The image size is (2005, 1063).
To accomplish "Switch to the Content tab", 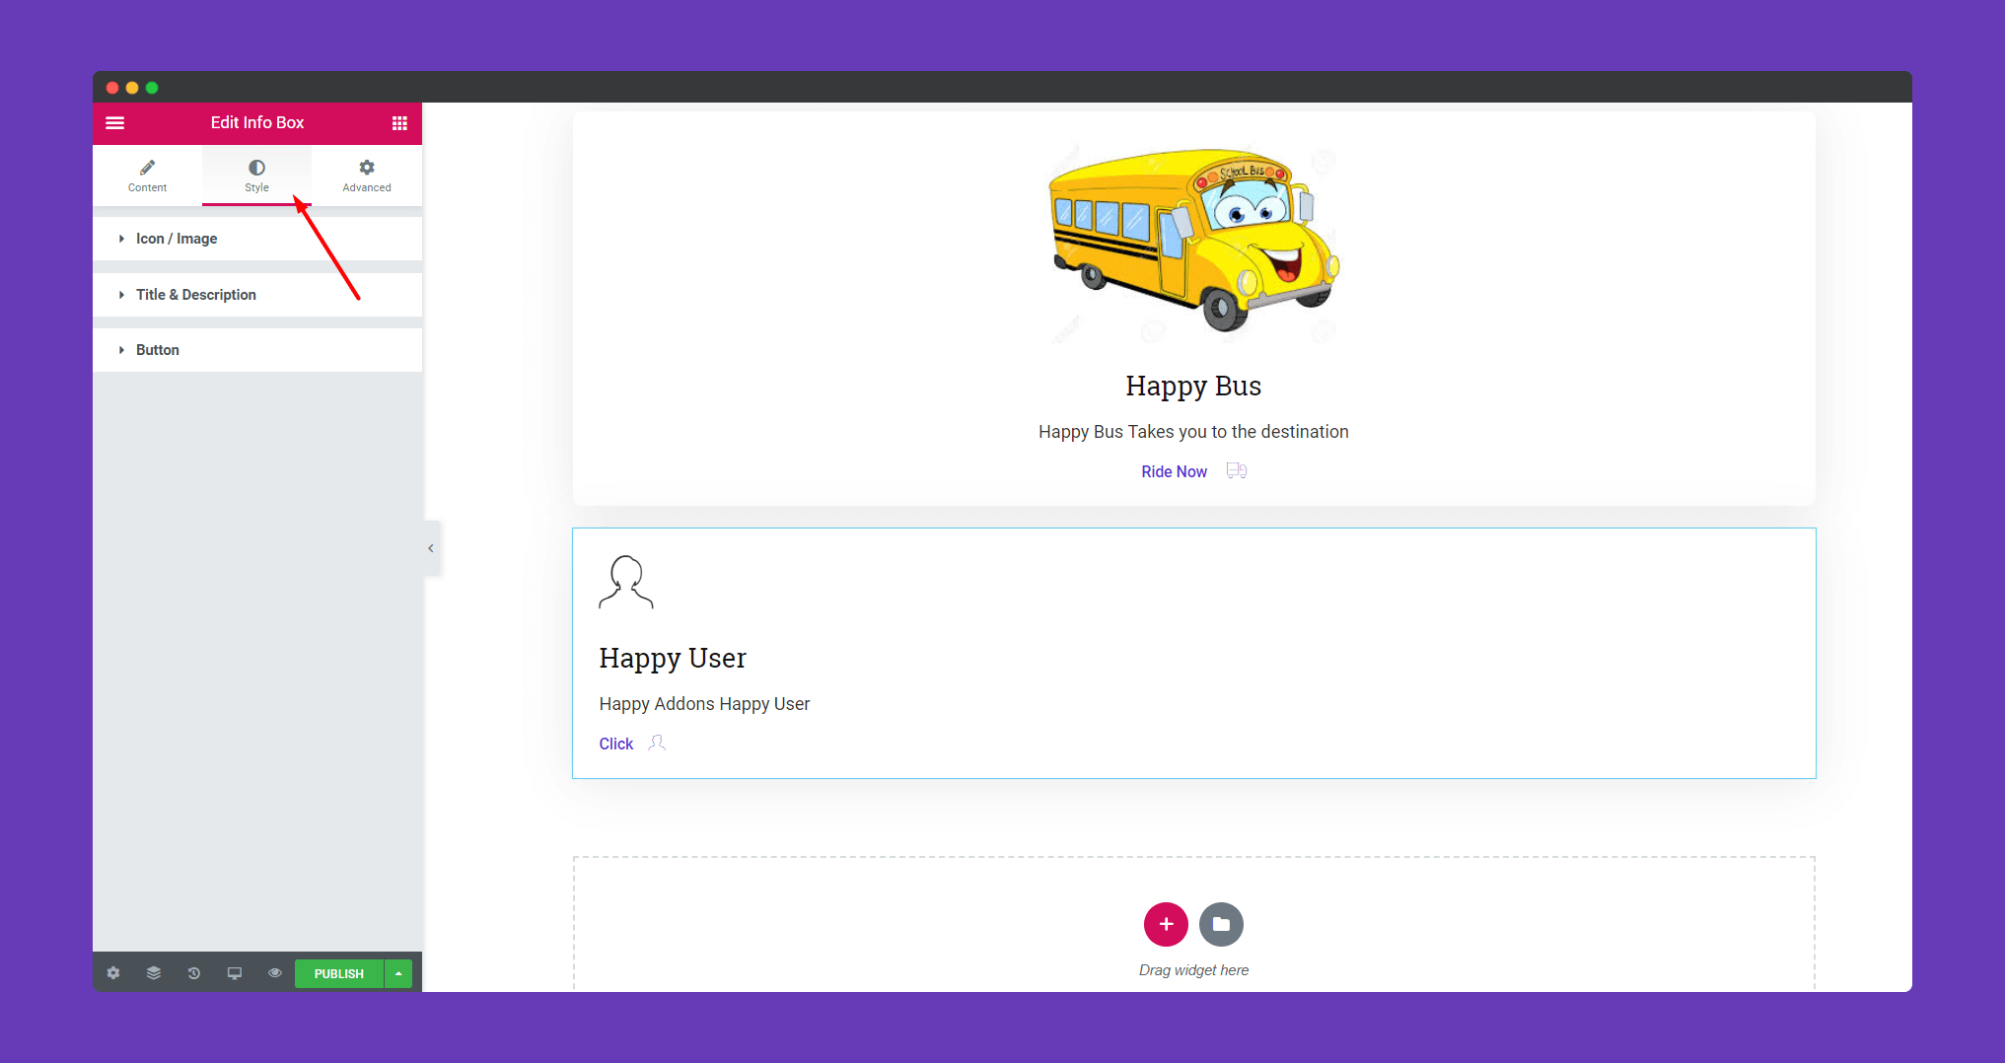I will pos(147,176).
